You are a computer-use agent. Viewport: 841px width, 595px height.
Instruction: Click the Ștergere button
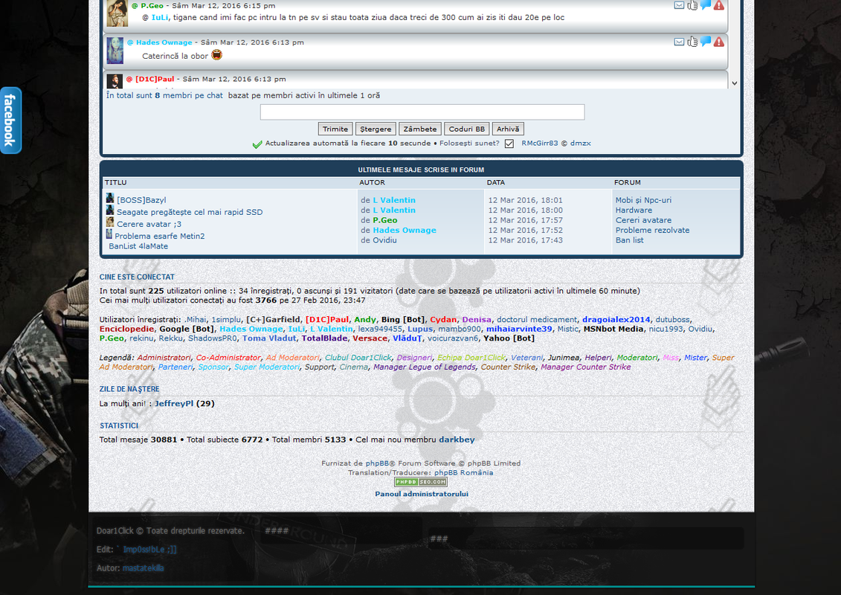pyautogui.click(x=376, y=129)
